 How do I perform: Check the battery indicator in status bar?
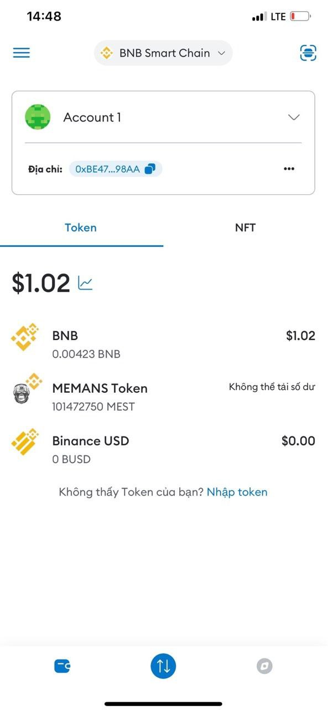[300, 17]
